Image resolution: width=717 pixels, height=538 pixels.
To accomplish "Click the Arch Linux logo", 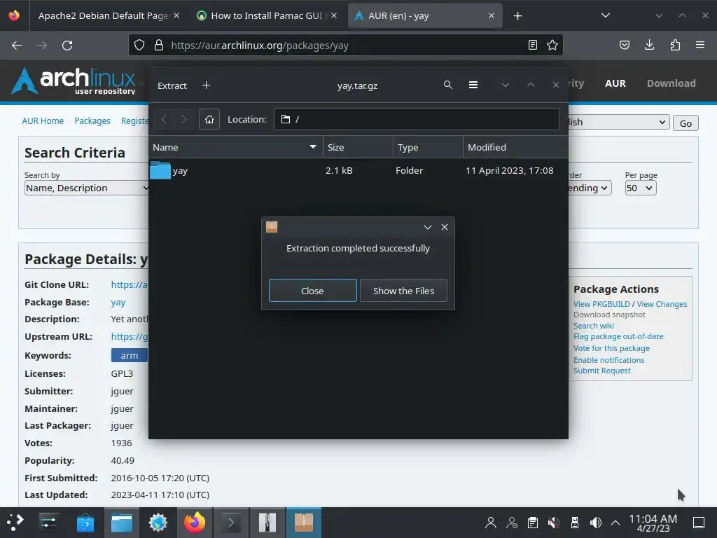I will (x=74, y=81).
